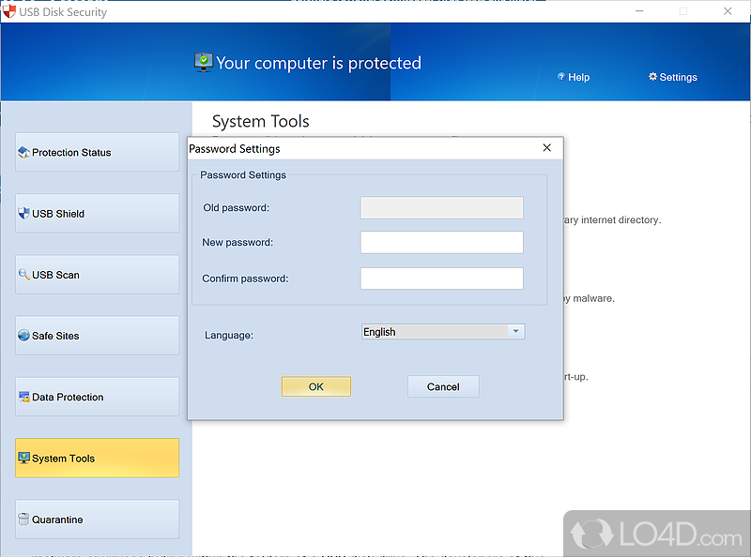Click the Settings gear icon
The image size is (751, 557).
click(x=652, y=77)
